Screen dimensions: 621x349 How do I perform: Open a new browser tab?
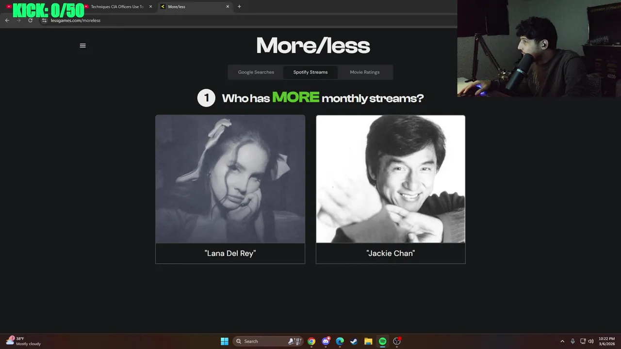coord(239,7)
